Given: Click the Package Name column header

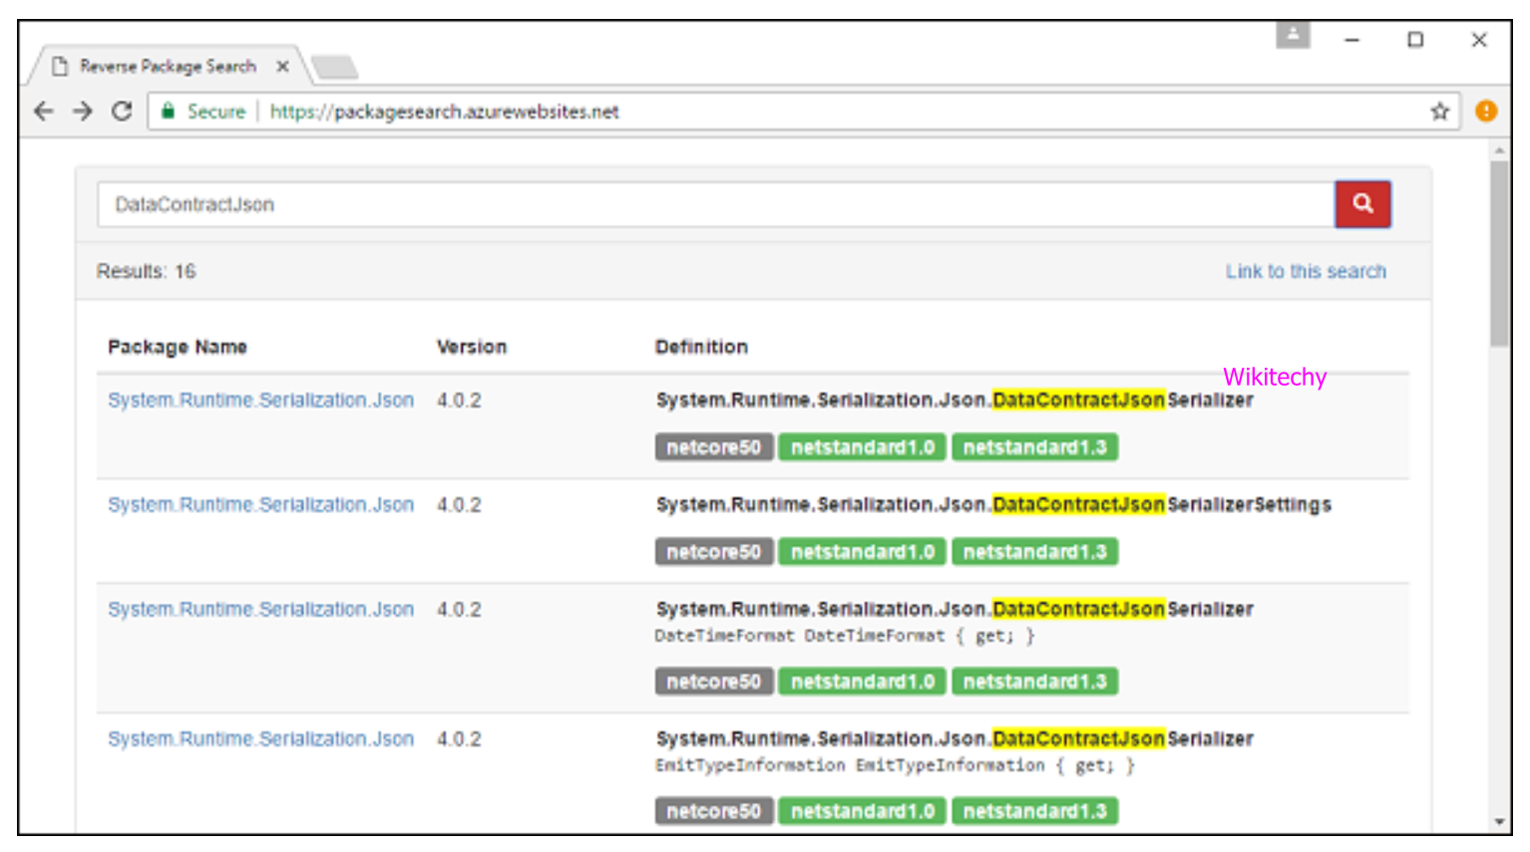Looking at the screenshot, I should pos(178,347).
